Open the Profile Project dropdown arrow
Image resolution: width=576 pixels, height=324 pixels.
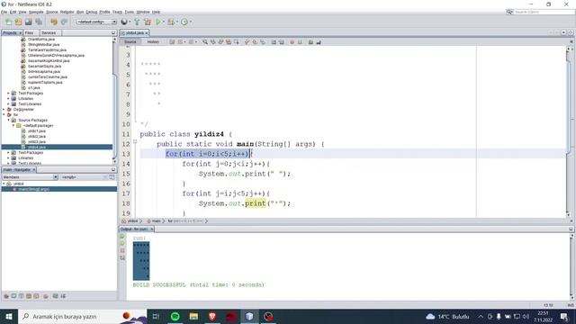pyautogui.click(x=190, y=22)
